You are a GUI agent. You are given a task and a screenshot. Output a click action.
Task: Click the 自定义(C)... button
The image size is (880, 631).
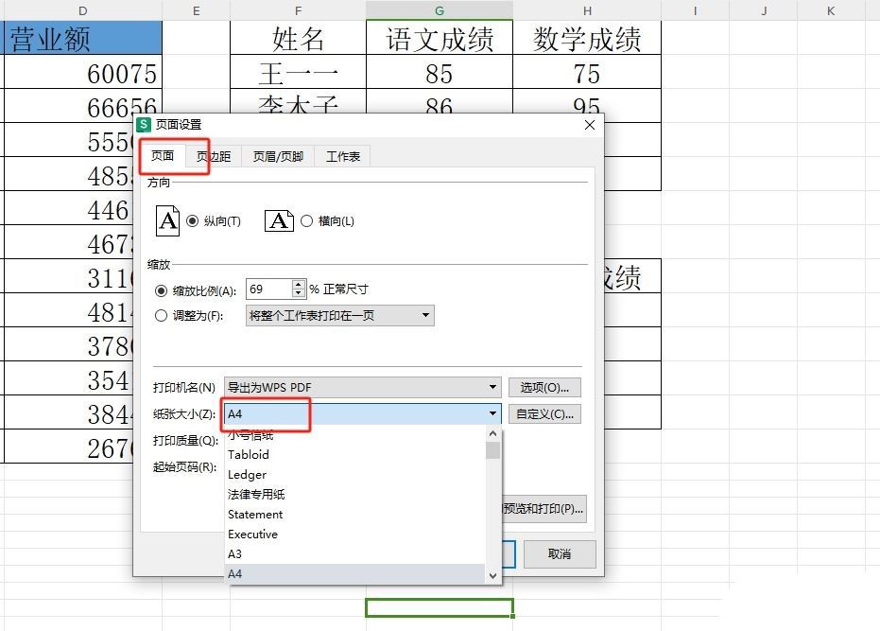coord(544,414)
